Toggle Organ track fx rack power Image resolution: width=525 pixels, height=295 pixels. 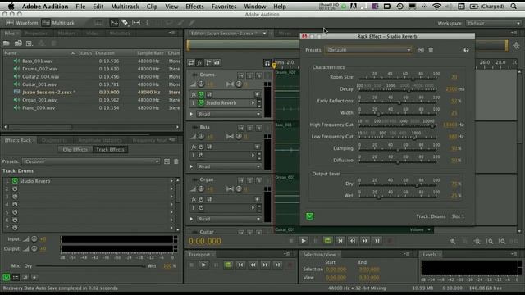201,199
